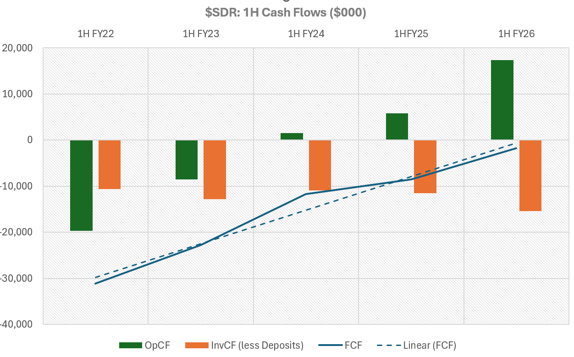Select the small green OpCF bar for 1H FY24
This screenshot has height=357, width=574.
(x=292, y=136)
